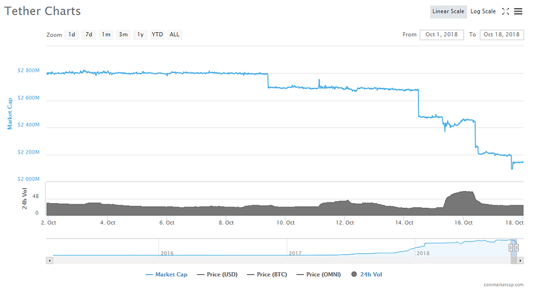The height and width of the screenshot is (297, 537).
Task: Set zoom to ALL
Action: (x=175, y=35)
